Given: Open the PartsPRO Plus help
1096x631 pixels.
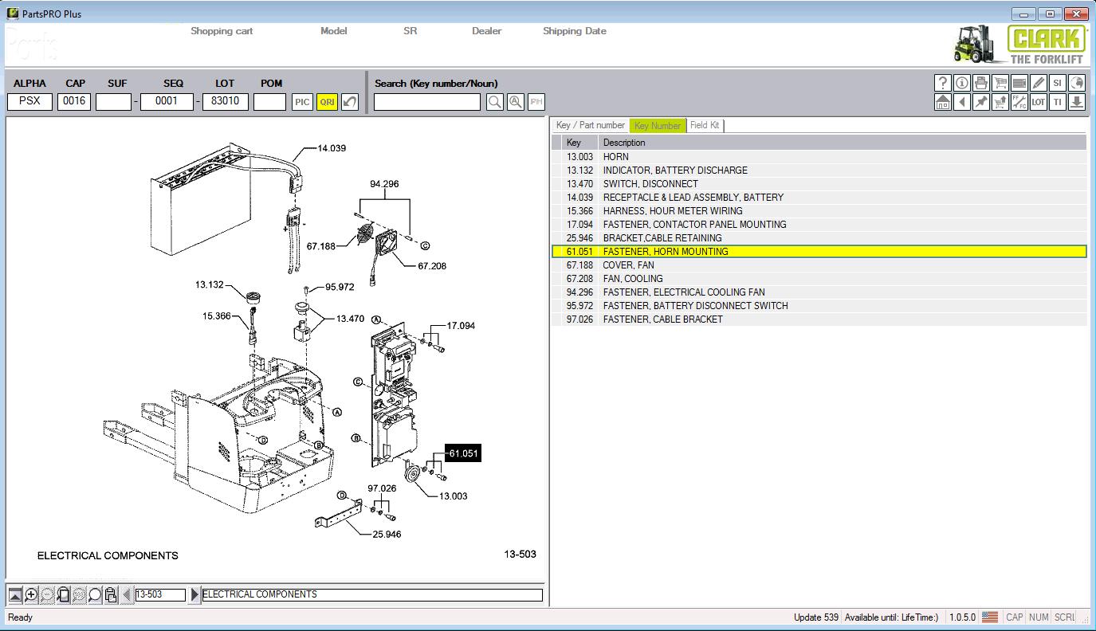Looking at the screenshot, I should pyautogui.click(x=943, y=83).
